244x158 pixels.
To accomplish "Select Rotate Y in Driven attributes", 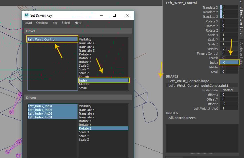I will click(x=85, y=125).
